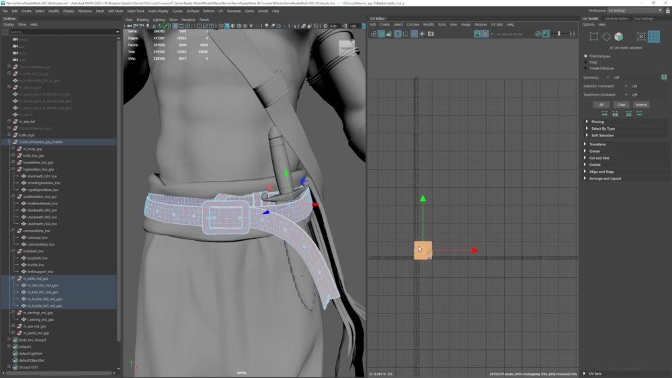Open the UV Sets menu in UV Editor
672x378 pixels.
497,24
